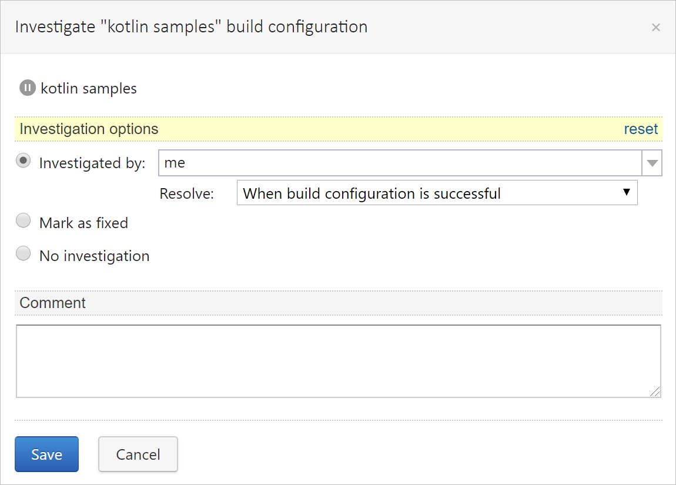Click the Investigation options header

(89, 129)
